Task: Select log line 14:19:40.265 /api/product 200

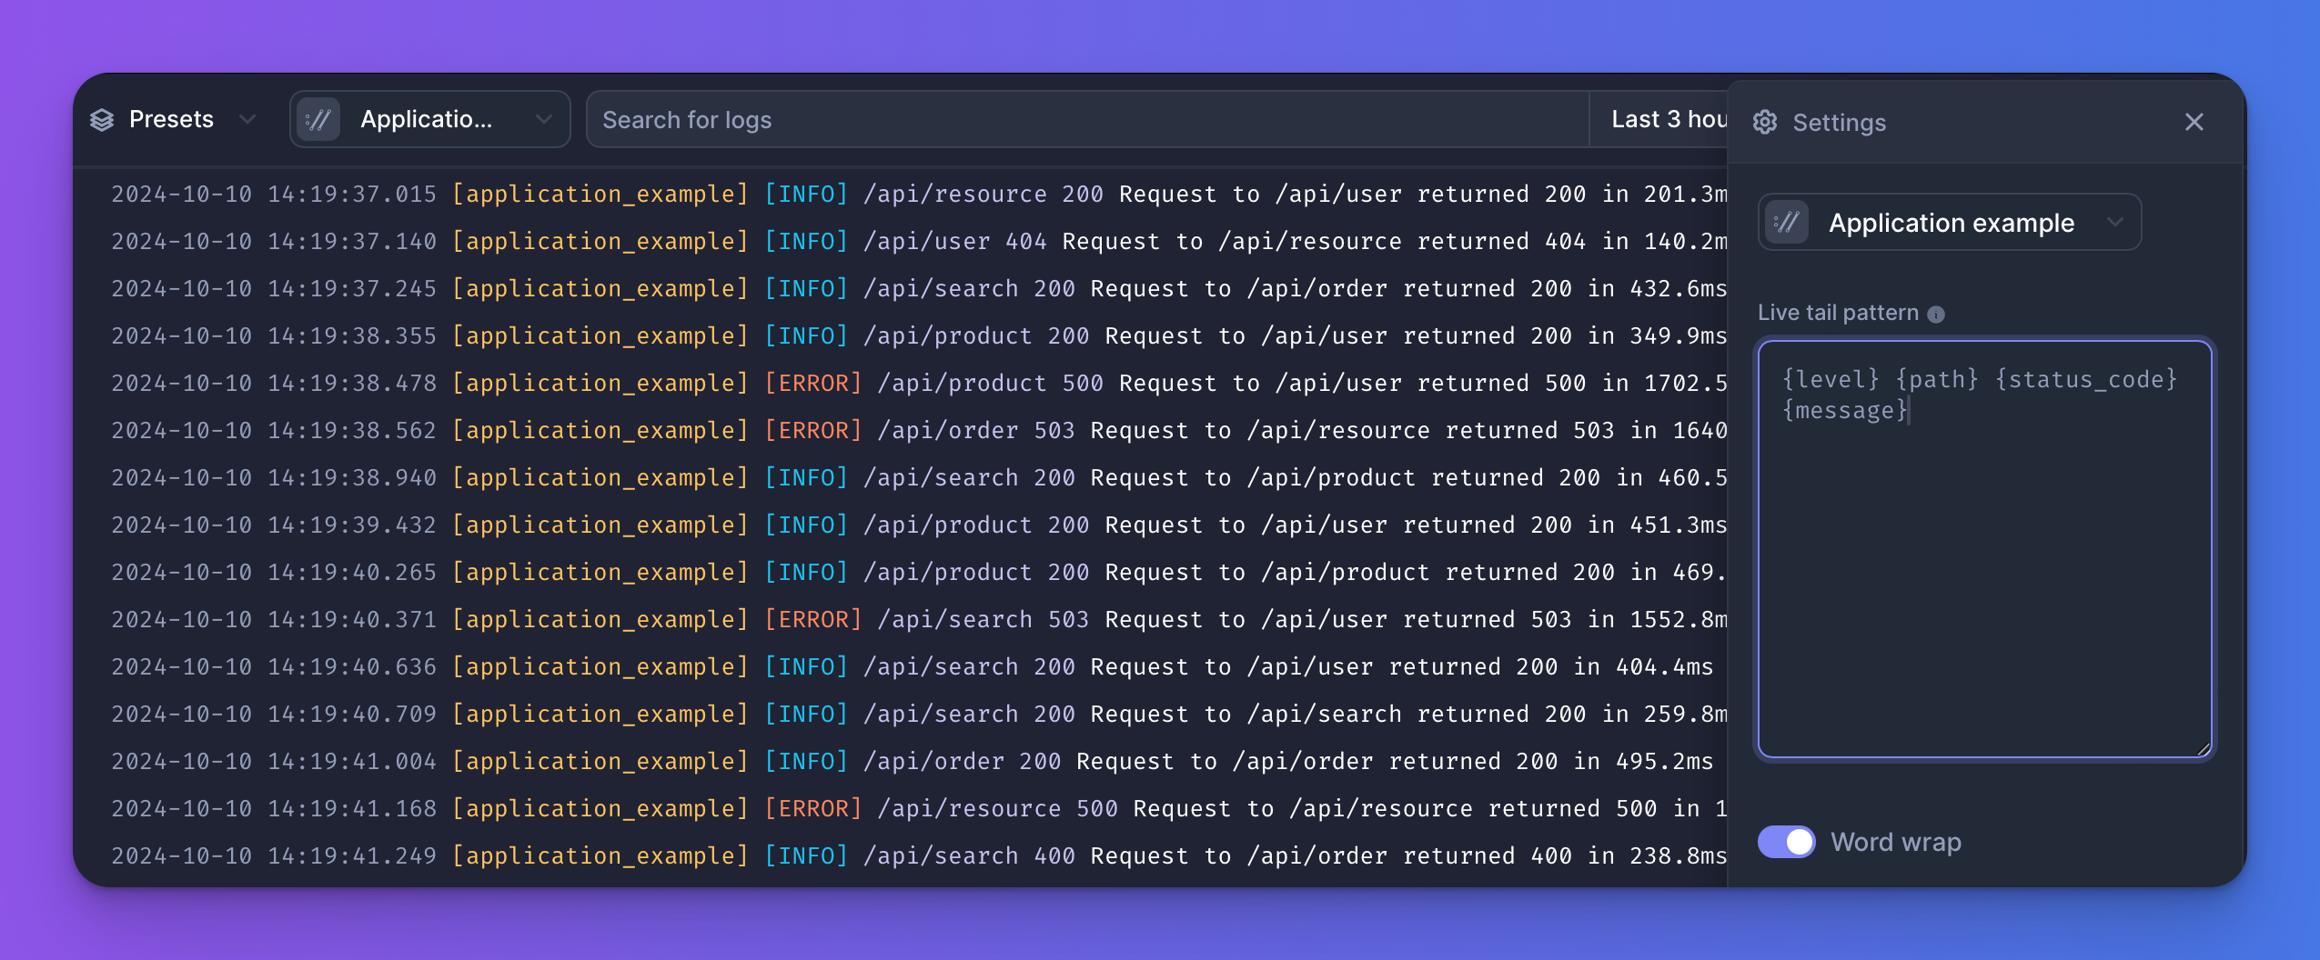Action: [x=919, y=572]
